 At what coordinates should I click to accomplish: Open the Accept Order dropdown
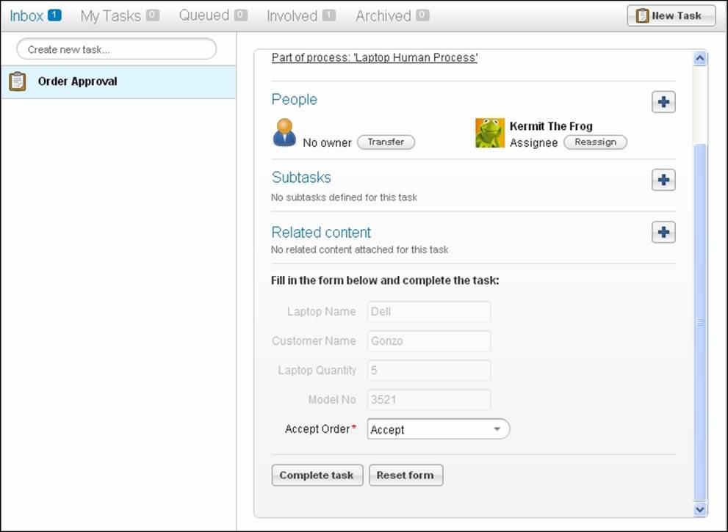(498, 429)
